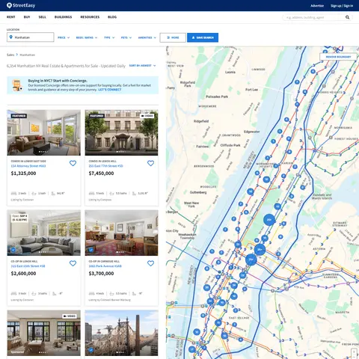Click the StreetEasy logo
This screenshot has width=359, height=359.
(21, 5)
